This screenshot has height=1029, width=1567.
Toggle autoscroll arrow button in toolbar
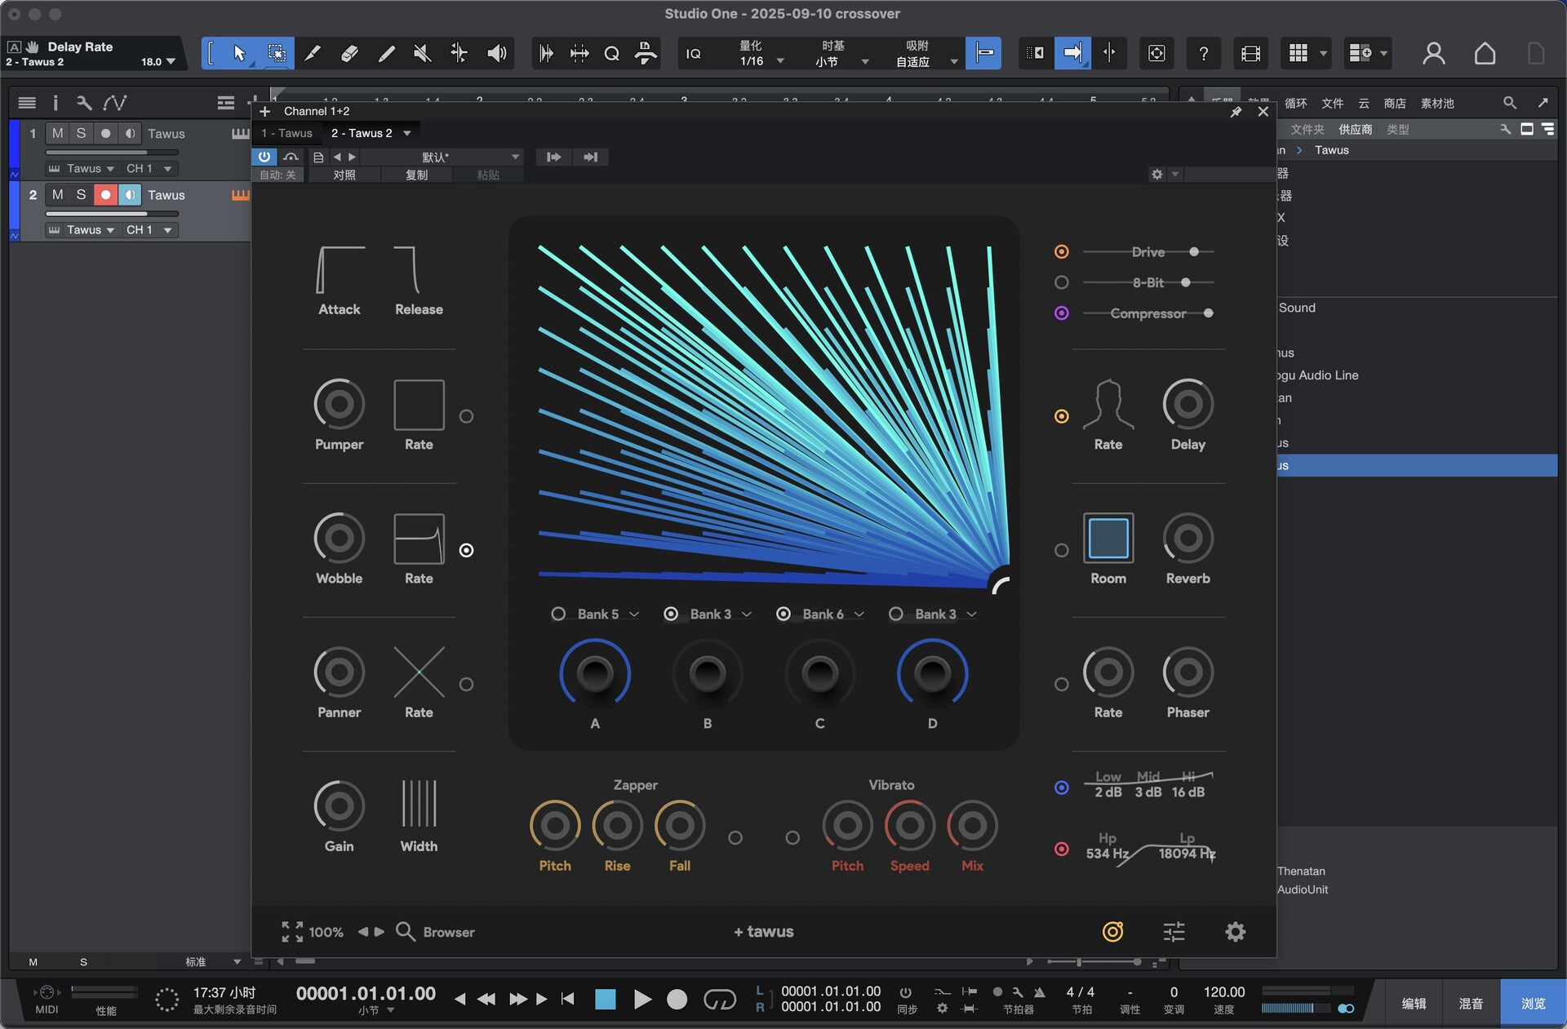(1072, 54)
